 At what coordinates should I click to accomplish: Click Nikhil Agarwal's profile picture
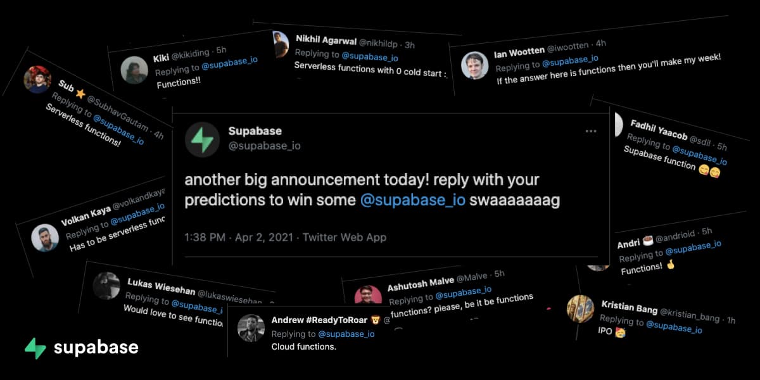click(281, 44)
